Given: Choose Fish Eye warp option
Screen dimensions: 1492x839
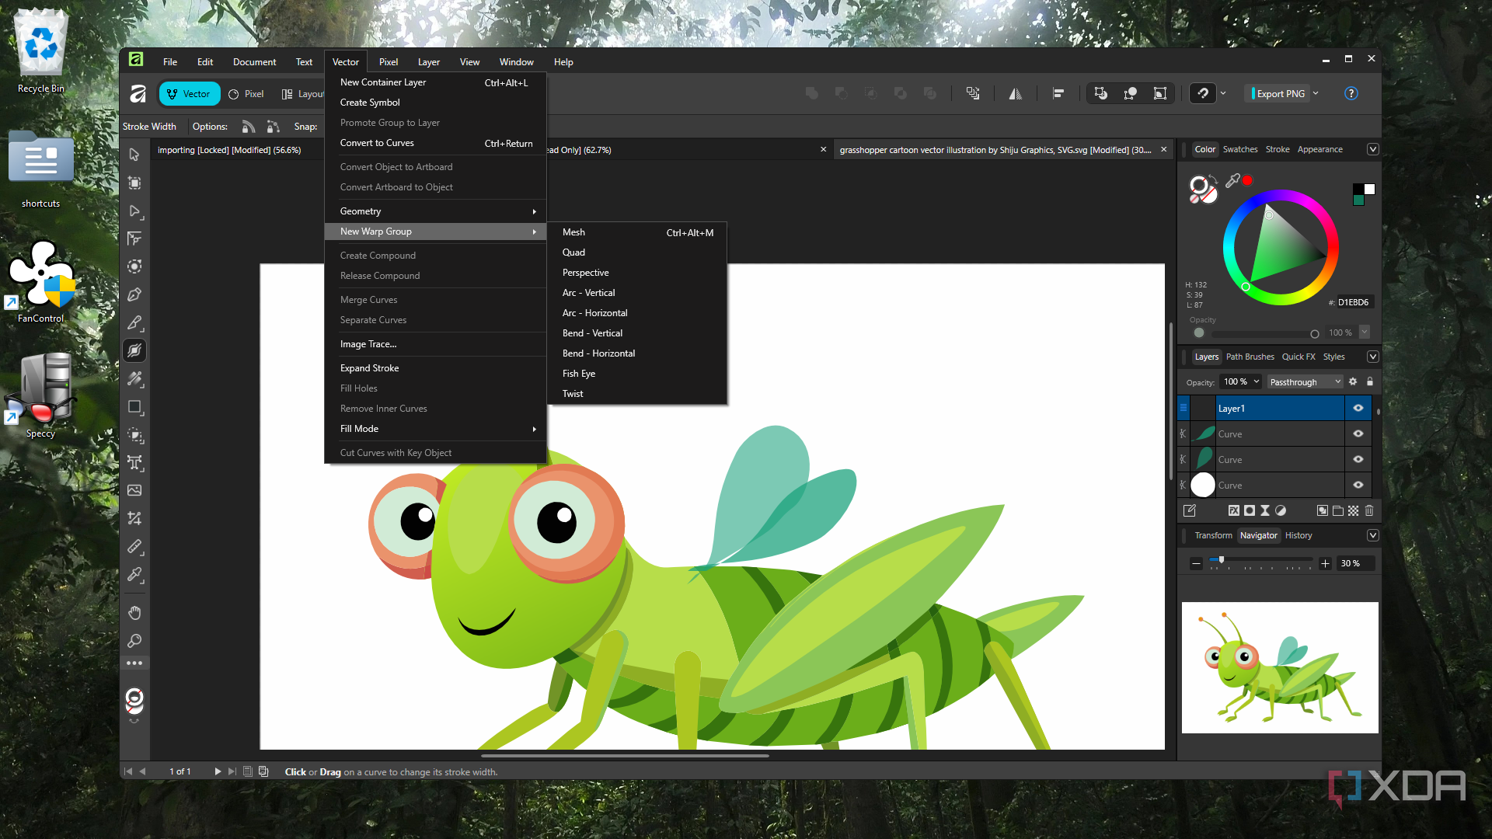Looking at the screenshot, I should click(637, 374).
